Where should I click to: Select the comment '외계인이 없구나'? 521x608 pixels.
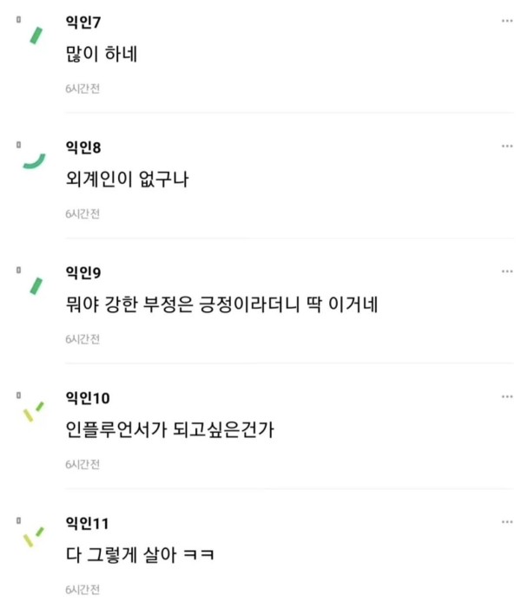pyautogui.click(x=127, y=180)
